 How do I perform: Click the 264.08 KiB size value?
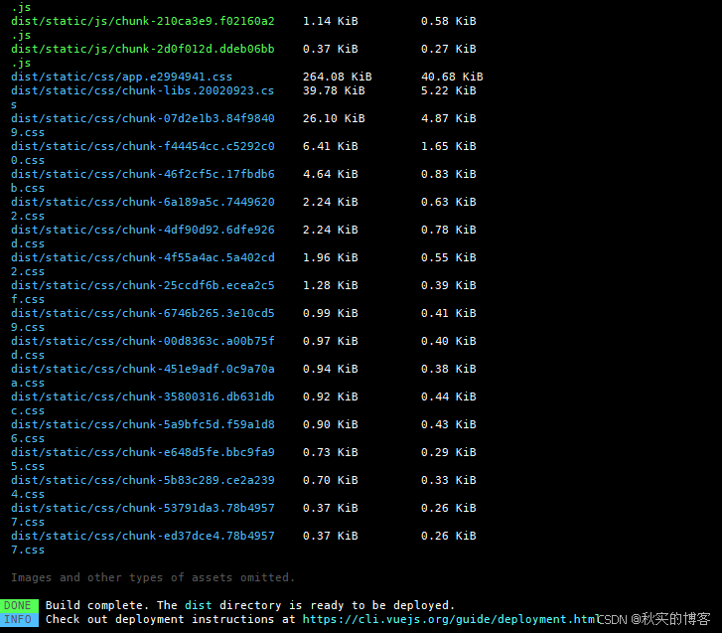(x=337, y=77)
